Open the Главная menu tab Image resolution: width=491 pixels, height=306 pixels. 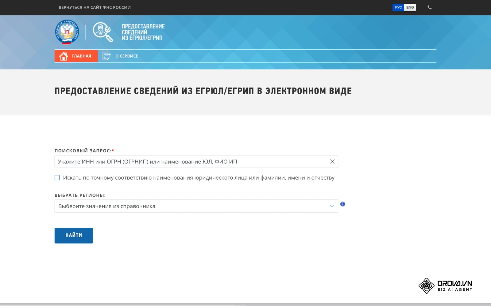pyautogui.click(x=76, y=56)
